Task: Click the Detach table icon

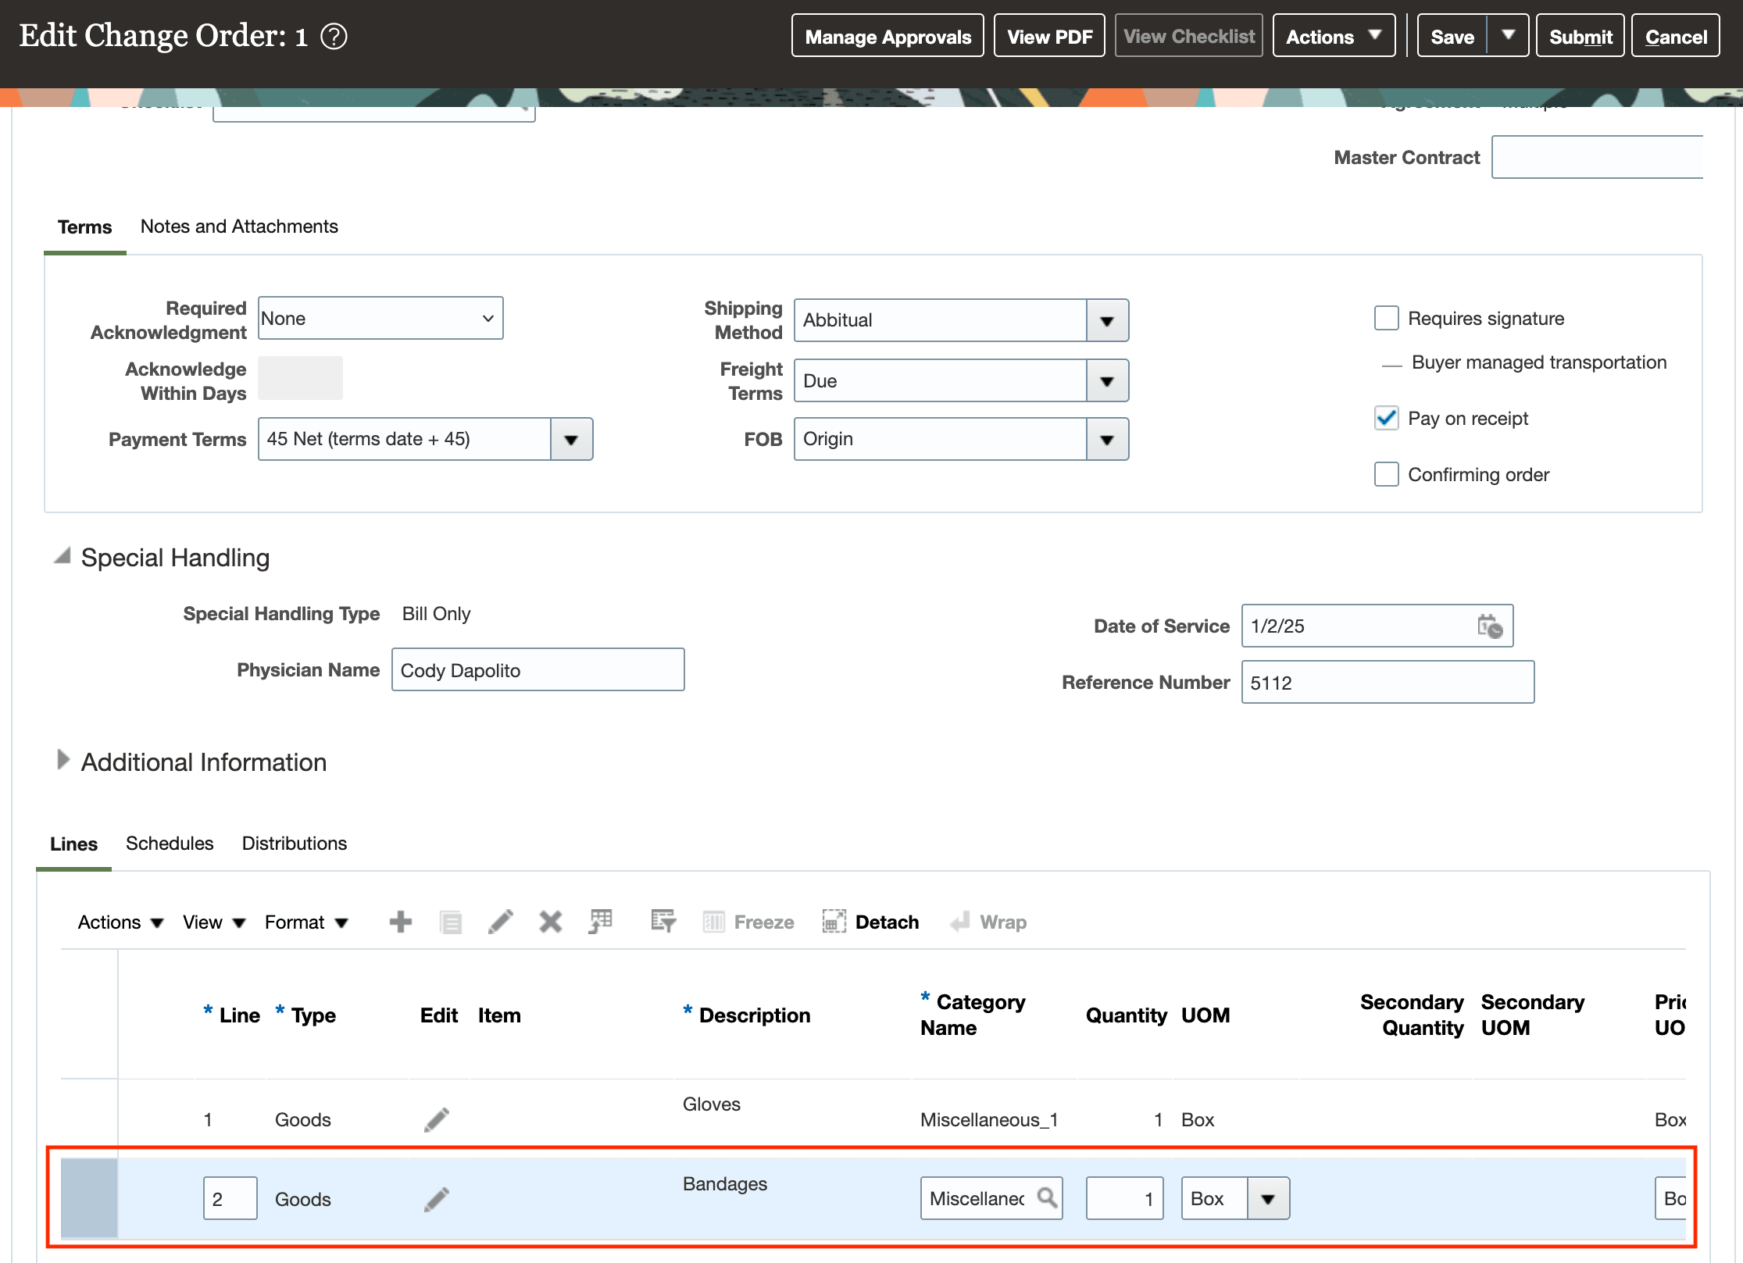Action: [x=834, y=922]
